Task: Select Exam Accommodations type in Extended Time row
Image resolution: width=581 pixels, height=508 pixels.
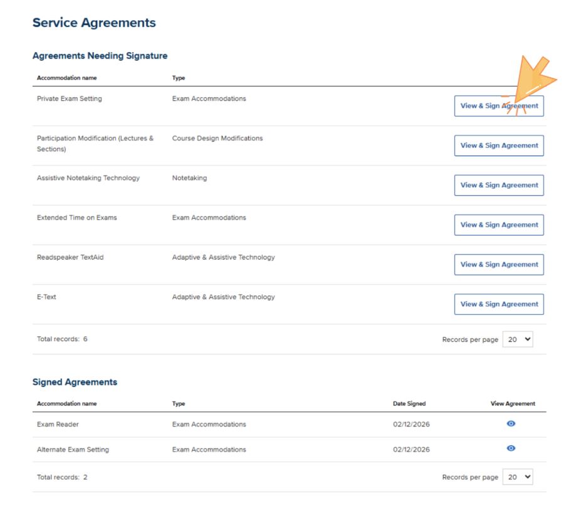Action: coord(209,218)
